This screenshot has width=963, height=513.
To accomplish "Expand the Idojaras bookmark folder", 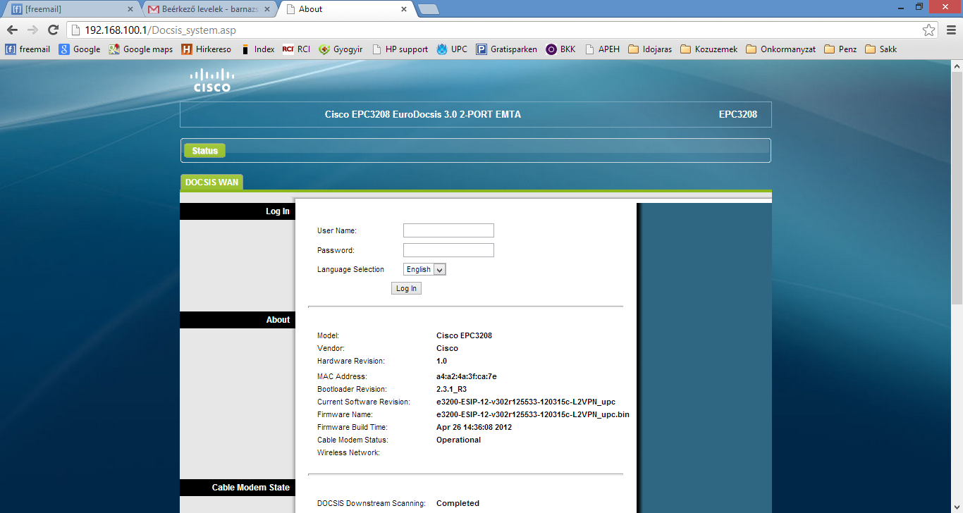I will [650, 49].
